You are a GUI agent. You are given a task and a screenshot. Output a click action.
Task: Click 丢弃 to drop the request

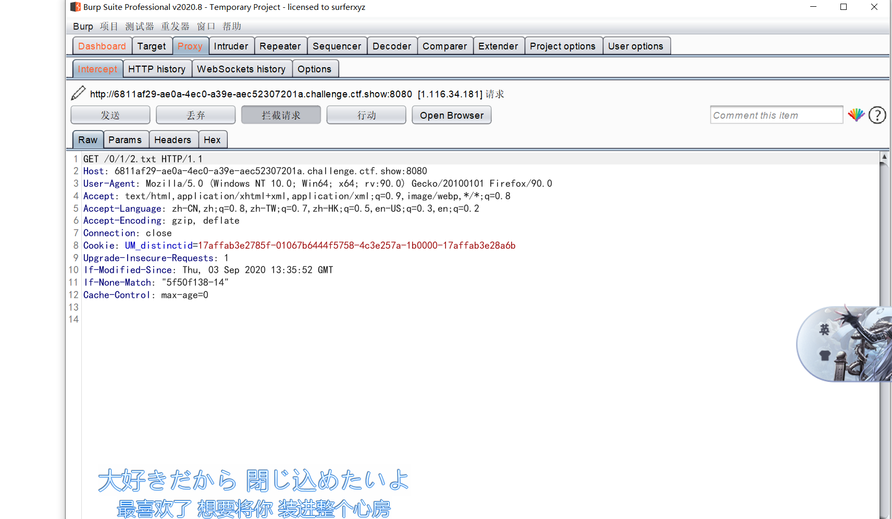(195, 115)
